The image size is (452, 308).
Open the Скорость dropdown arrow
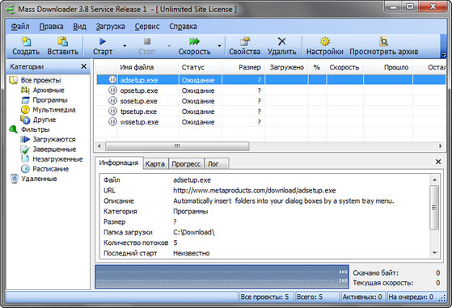[219, 46]
